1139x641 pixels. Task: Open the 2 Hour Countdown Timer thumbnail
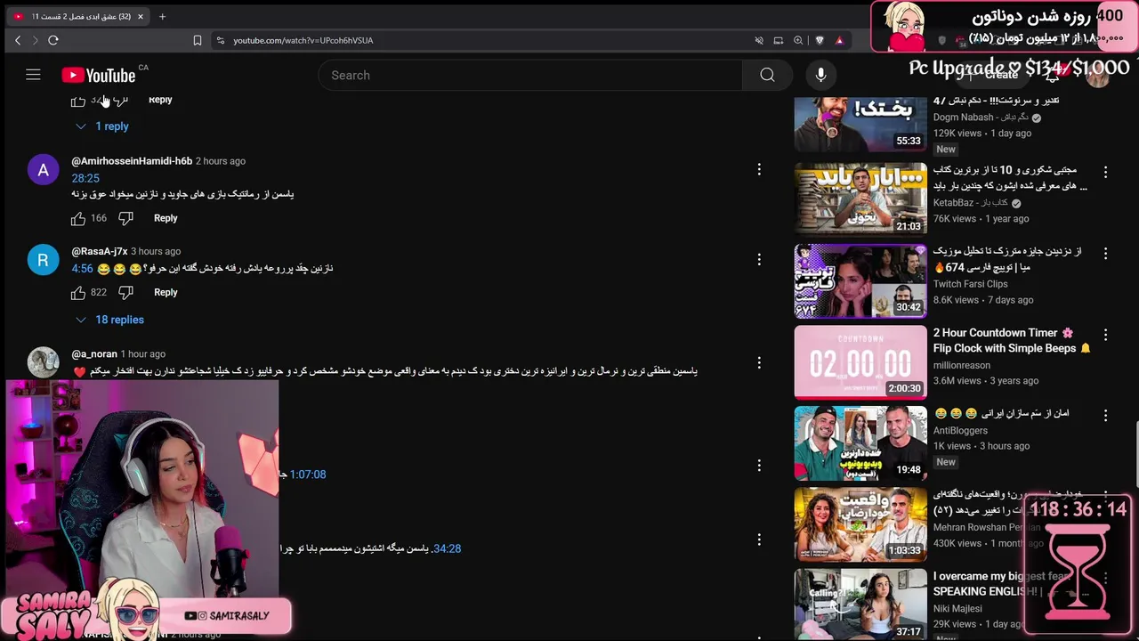click(860, 361)
